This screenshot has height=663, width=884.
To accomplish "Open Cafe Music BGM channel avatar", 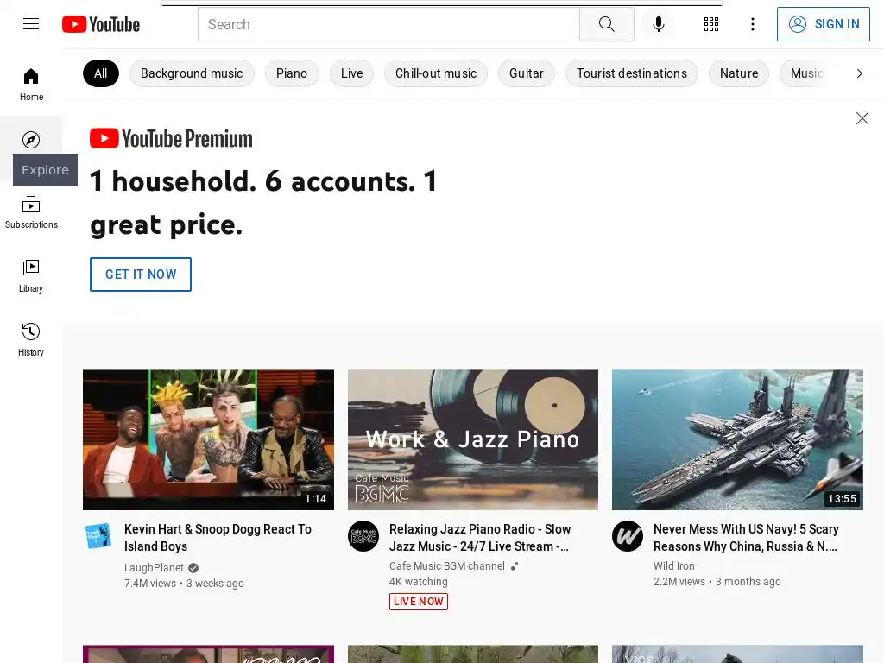I will coord(363,536).
